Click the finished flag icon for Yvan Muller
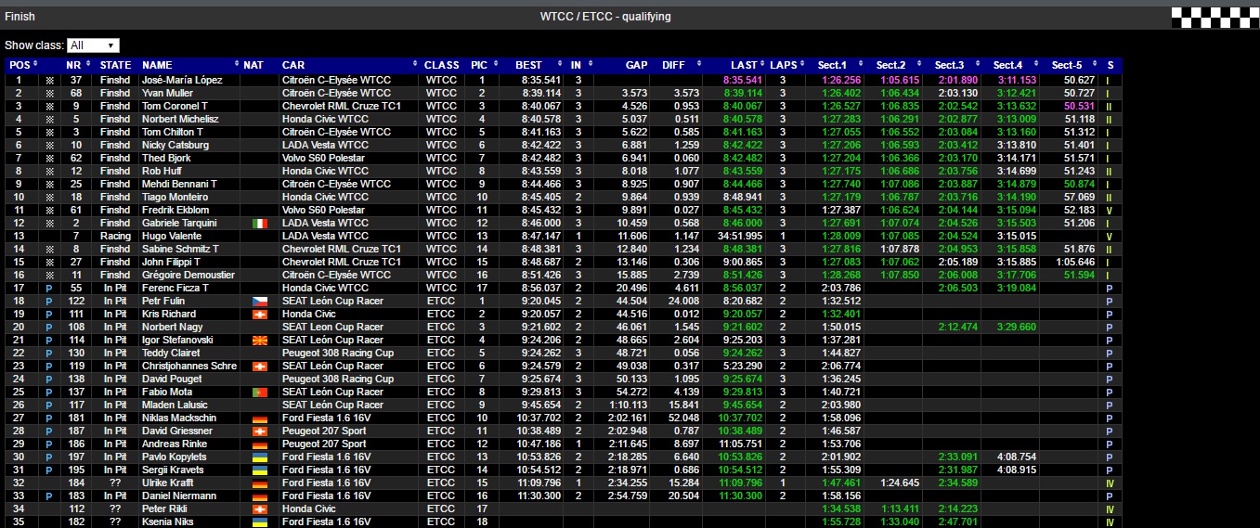Viewport: 1260px width, 528px height. 49,94
